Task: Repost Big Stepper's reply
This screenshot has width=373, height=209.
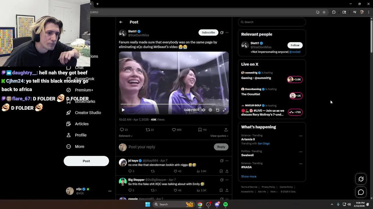Action: tap(153, 190)
